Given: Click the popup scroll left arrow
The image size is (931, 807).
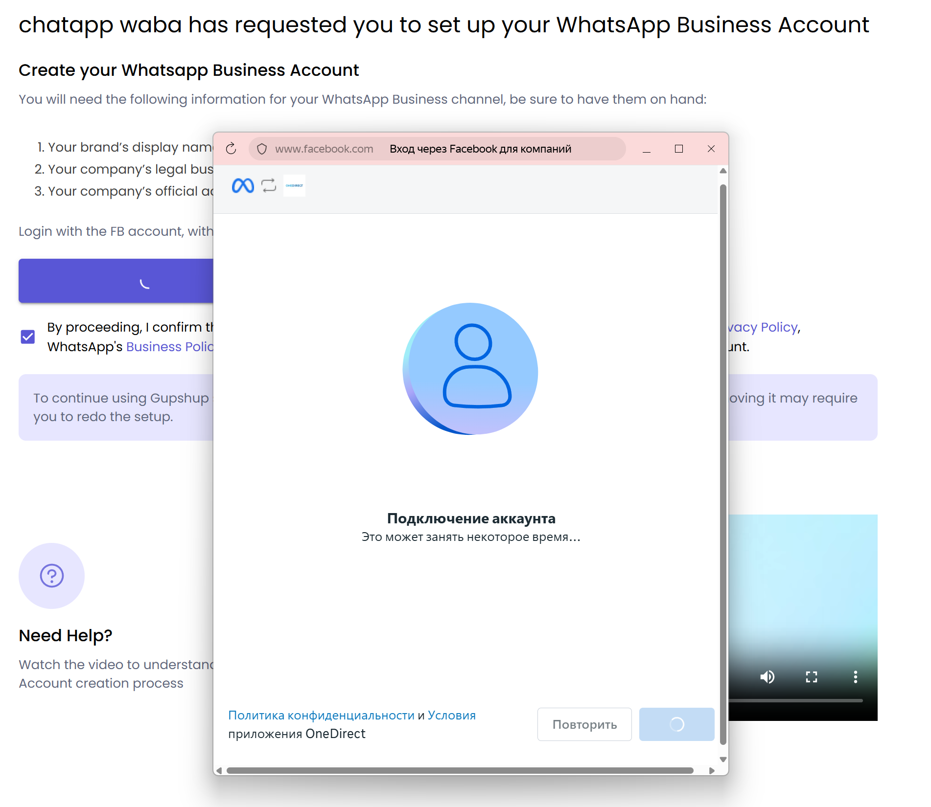Looking at the screenshot, I should click(219, 771).
